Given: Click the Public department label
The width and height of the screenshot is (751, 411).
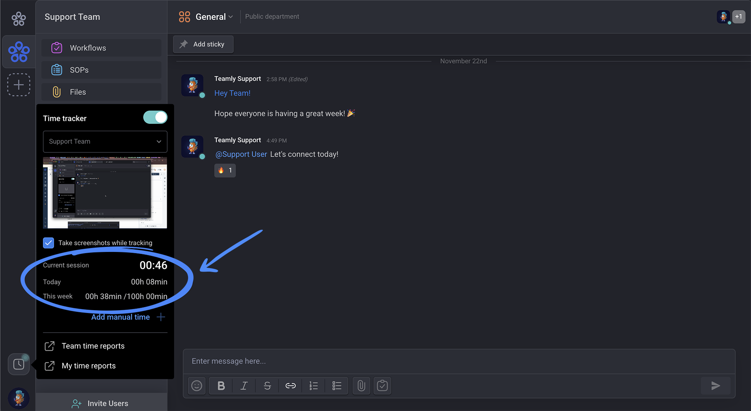Looking at the screenshot, I should (272, 17).
